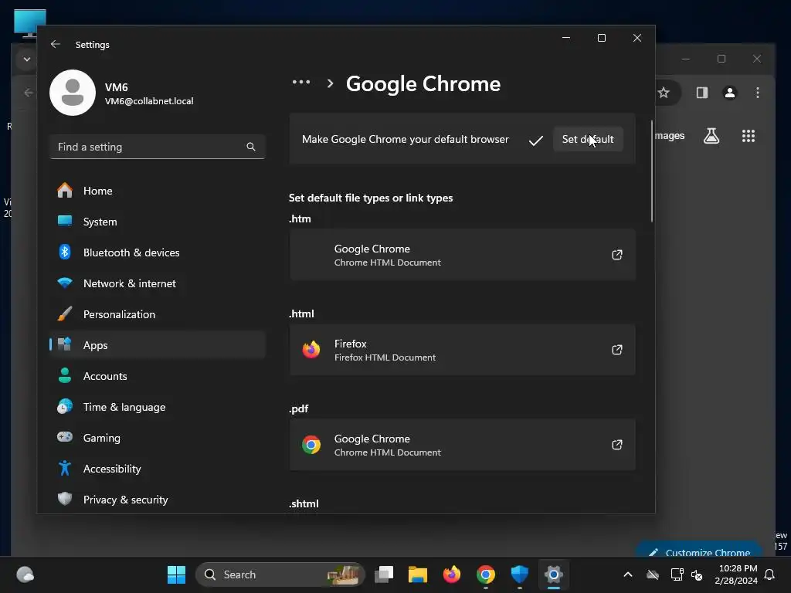Viewport: 791px width, 593px height.
Task: Change .html default from Firefox
Action: coord(462,350)
